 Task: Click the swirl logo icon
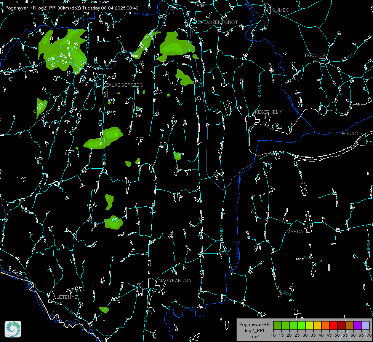[13, 329]
